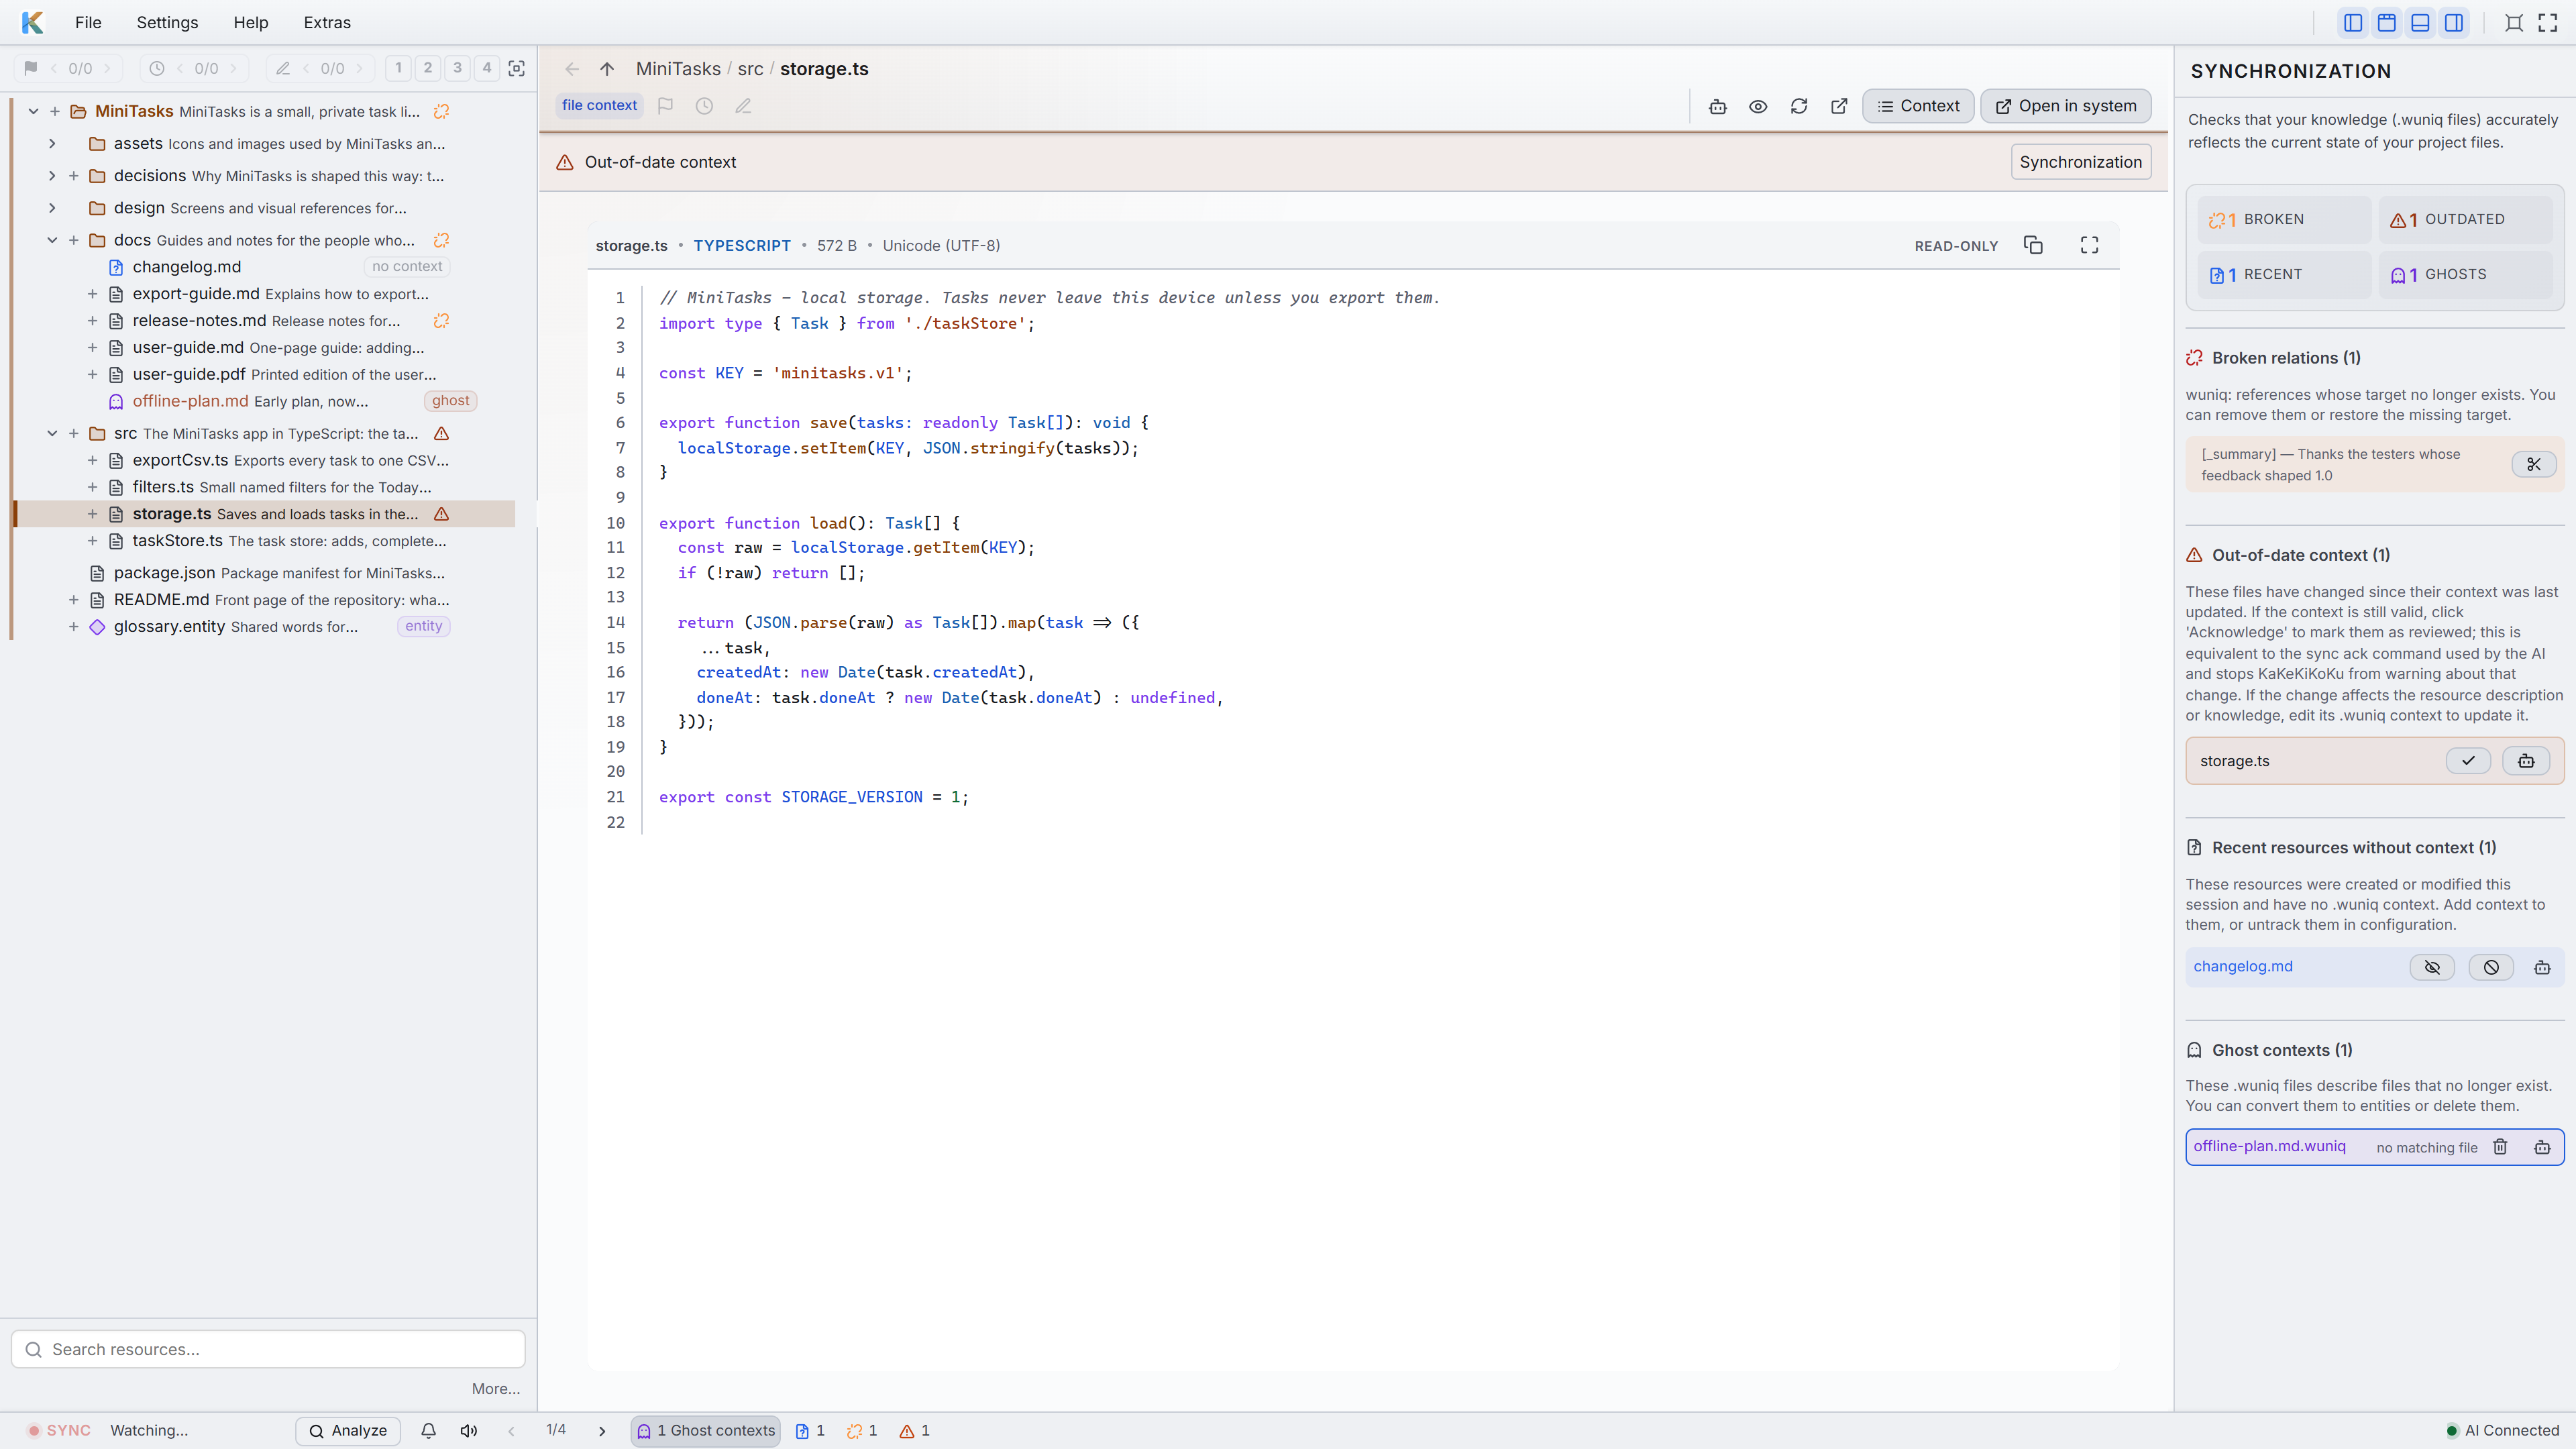The height and width of the screenshot is (1449, 2576).
Task: Toggle the right sidebar panel layout
Action: click(2454, 22)
